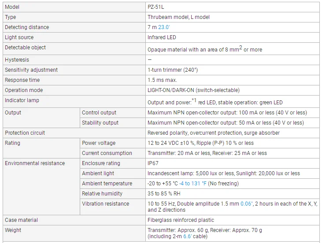Click the Protection circuit row label
Viewport: 322px width, 243px height.
point(25,133)
